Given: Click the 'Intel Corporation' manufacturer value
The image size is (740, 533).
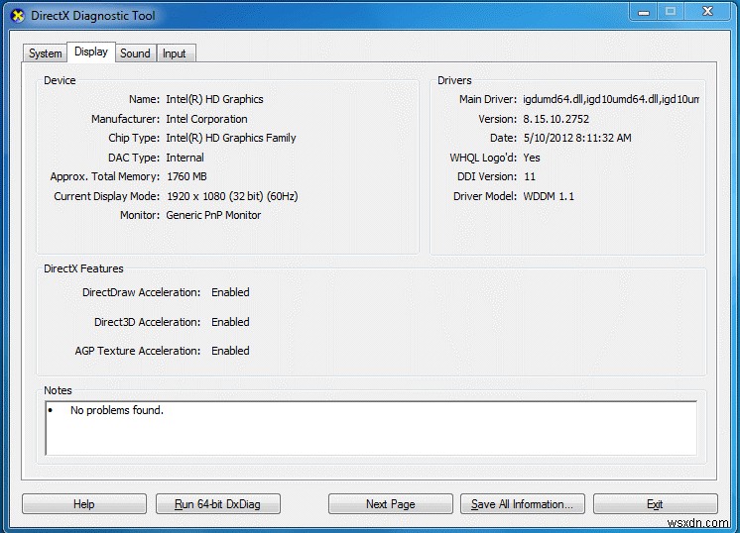Looking at the screenshot, I should [206, 119].
